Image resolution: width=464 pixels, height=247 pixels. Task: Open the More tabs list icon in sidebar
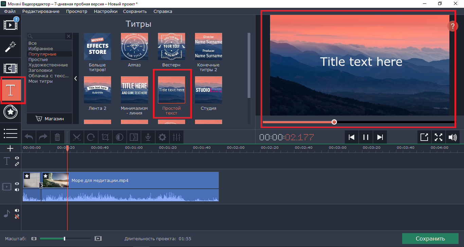(11, 133)
